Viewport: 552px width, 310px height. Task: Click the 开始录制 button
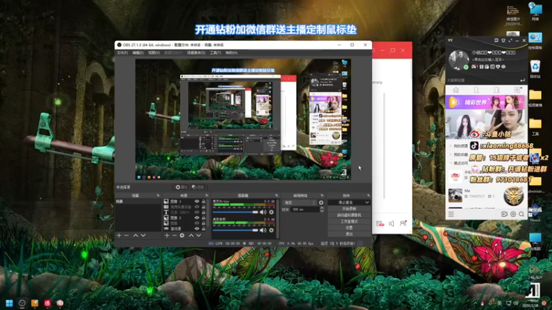pyautogui.click(x=349, y=209)
